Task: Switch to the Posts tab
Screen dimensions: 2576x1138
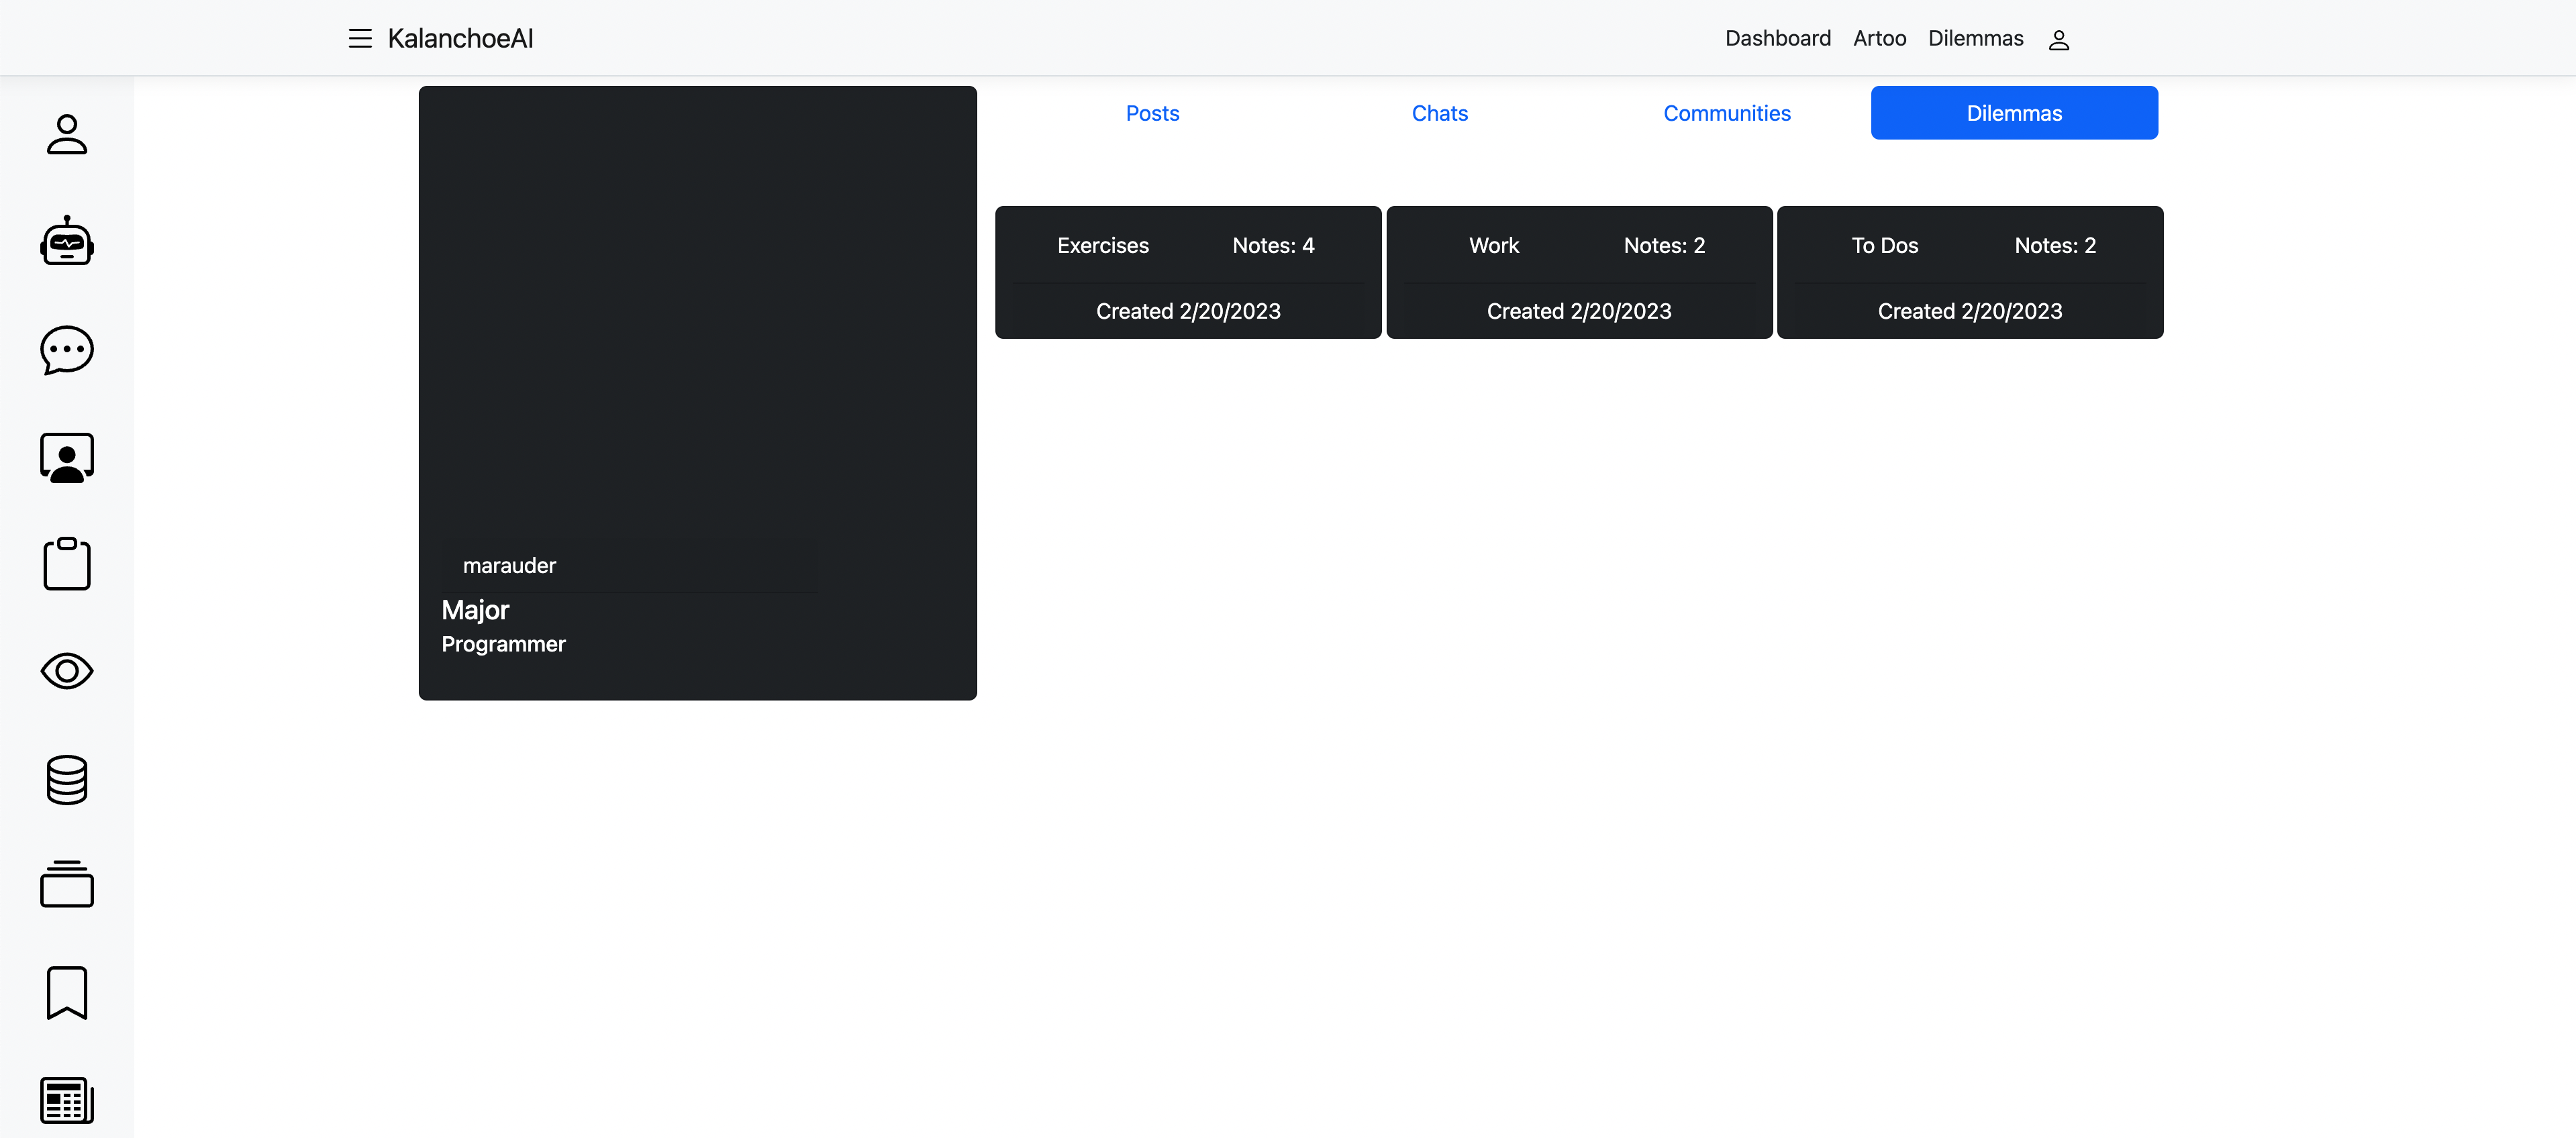Action: pos(1152,113)
